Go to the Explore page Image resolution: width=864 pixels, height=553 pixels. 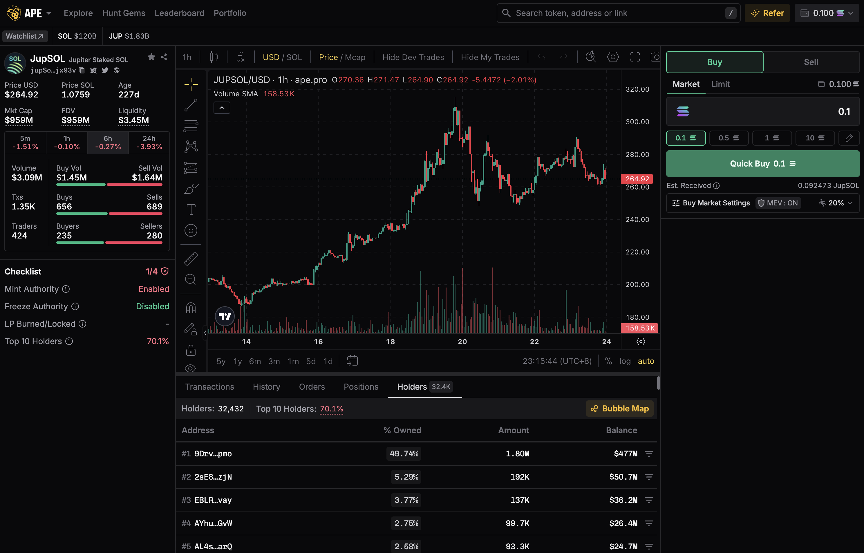(78, 13)
